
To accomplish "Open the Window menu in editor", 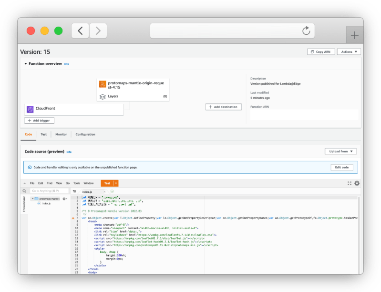I will (x=88, y=183).
